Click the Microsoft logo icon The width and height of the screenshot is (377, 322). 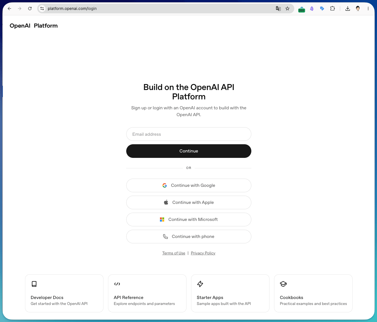(x=162, y=219)
